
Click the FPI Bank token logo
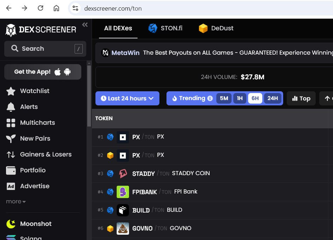[123, 192]
